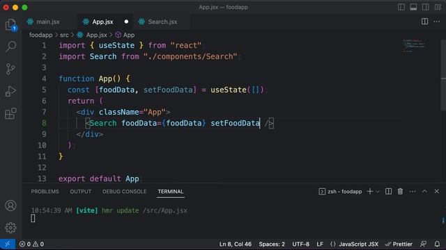Click foodapp in the breadcrumb
Image resolution: width=446 pixels, height=250 pixels.
click(40, 35)
